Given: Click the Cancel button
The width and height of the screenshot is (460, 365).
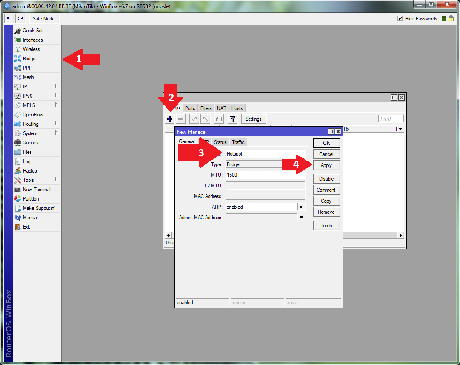Looking at the screenshot, I should 326,154.
